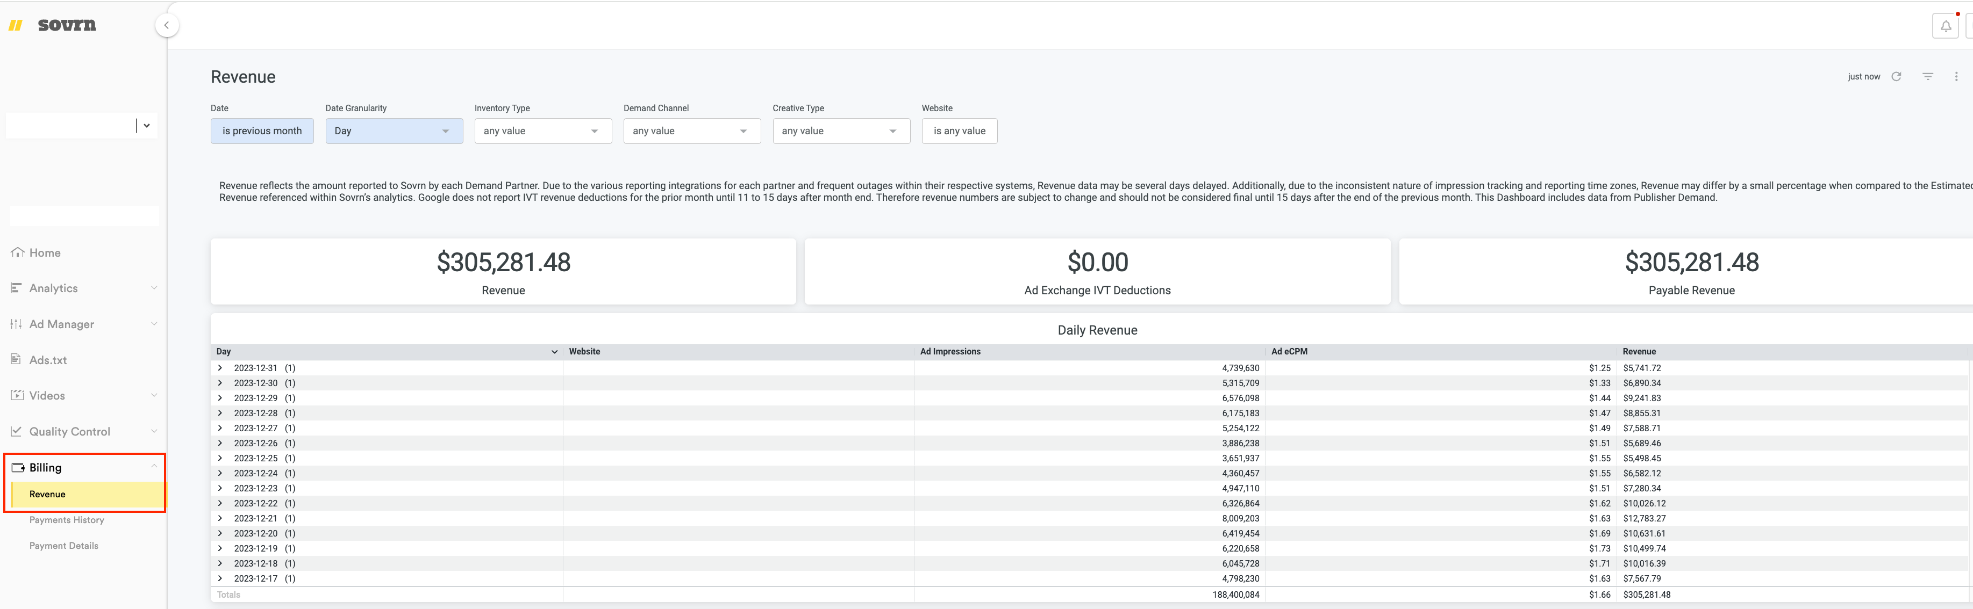Click the Sovrn logo
1973x609 pixels.
coord(52,25)
